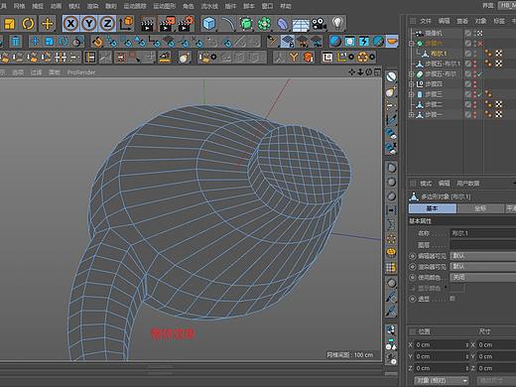Toggle visibility dots for 步骤二 row
This screenshot has width=516, height=387.
click(x=475, y=104)
